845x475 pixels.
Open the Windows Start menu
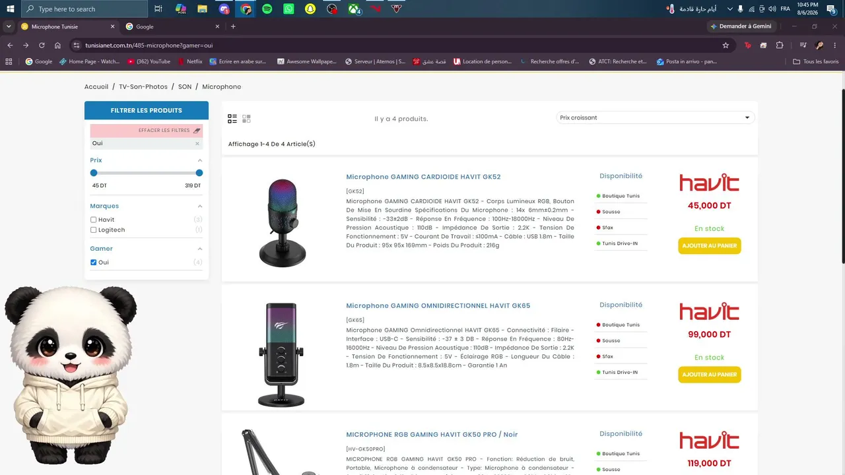tap(9, 9)
